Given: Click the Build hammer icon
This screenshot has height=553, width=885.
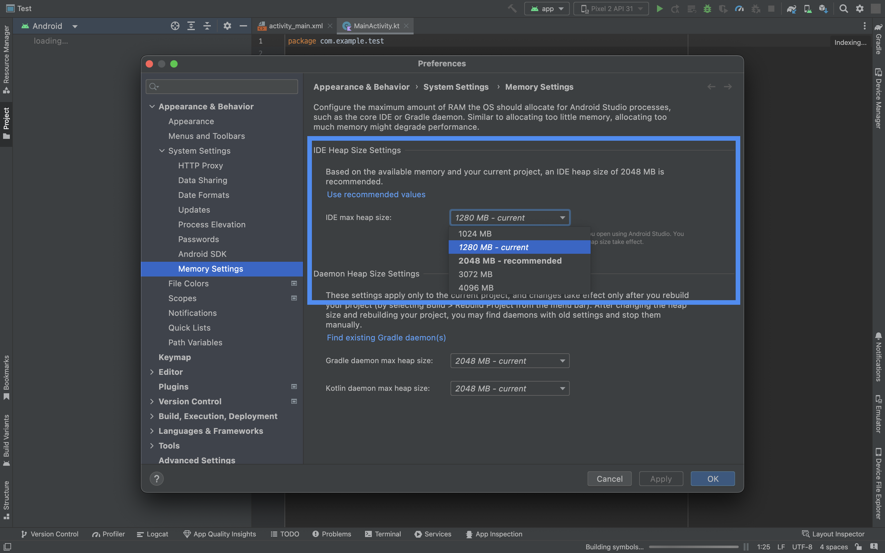Looking at the screenshot, I should click(512, 8).
